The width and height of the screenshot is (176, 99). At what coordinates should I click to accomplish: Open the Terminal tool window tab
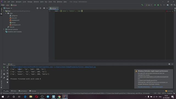[32, 91]
